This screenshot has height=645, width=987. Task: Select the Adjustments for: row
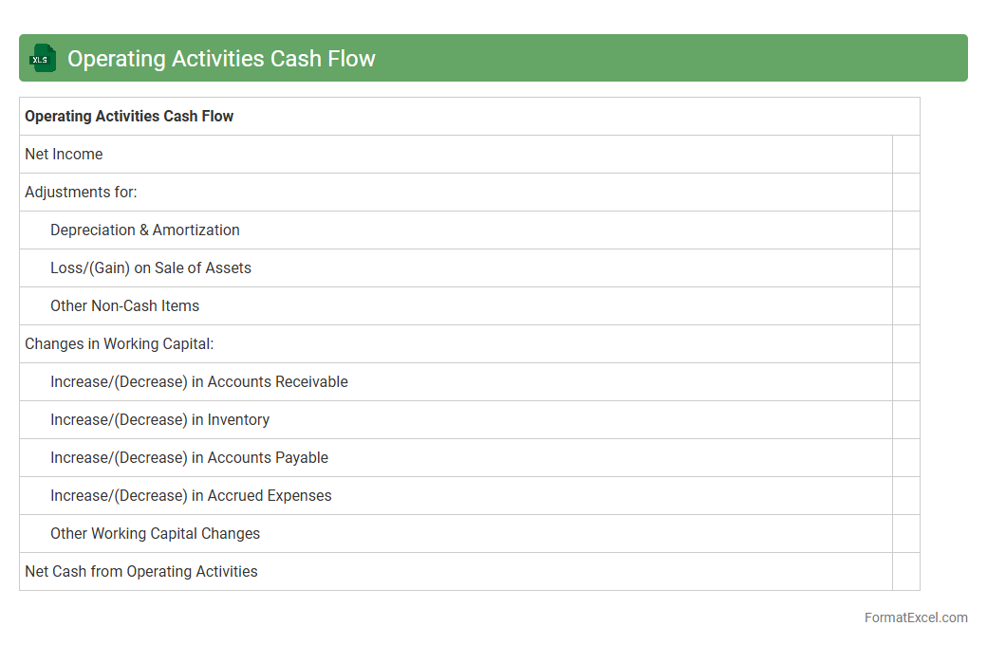(x=81, y=193)
